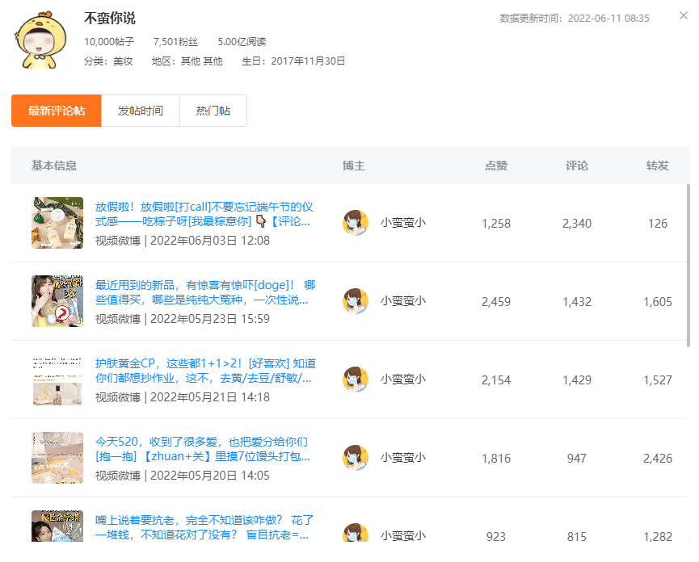Select the 最新评论帖 tab
Viewport: 699px width, 562px height.
55,111
